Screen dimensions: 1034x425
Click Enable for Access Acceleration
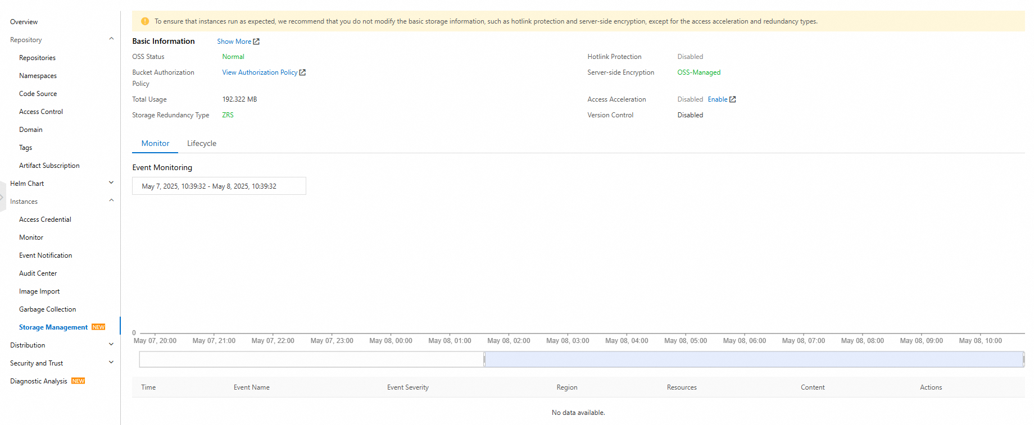pos(718,99)
